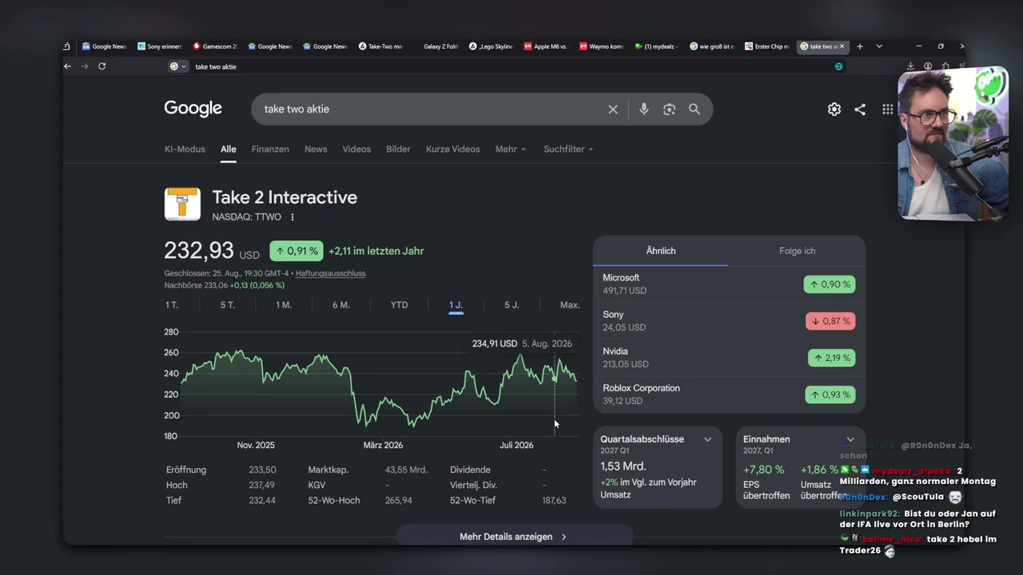Open the Nvidia stock row
This screenshot has width=1023, height=575.
[x=729, y=358]
